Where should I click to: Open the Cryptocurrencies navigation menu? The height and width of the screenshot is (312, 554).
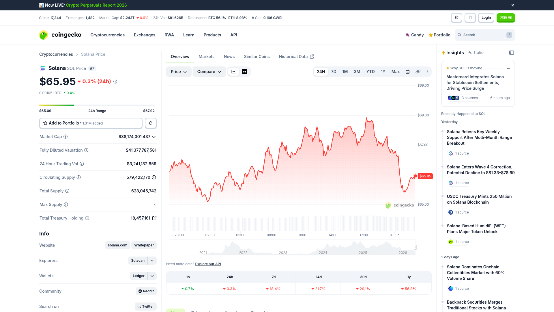tap(107, 35)
